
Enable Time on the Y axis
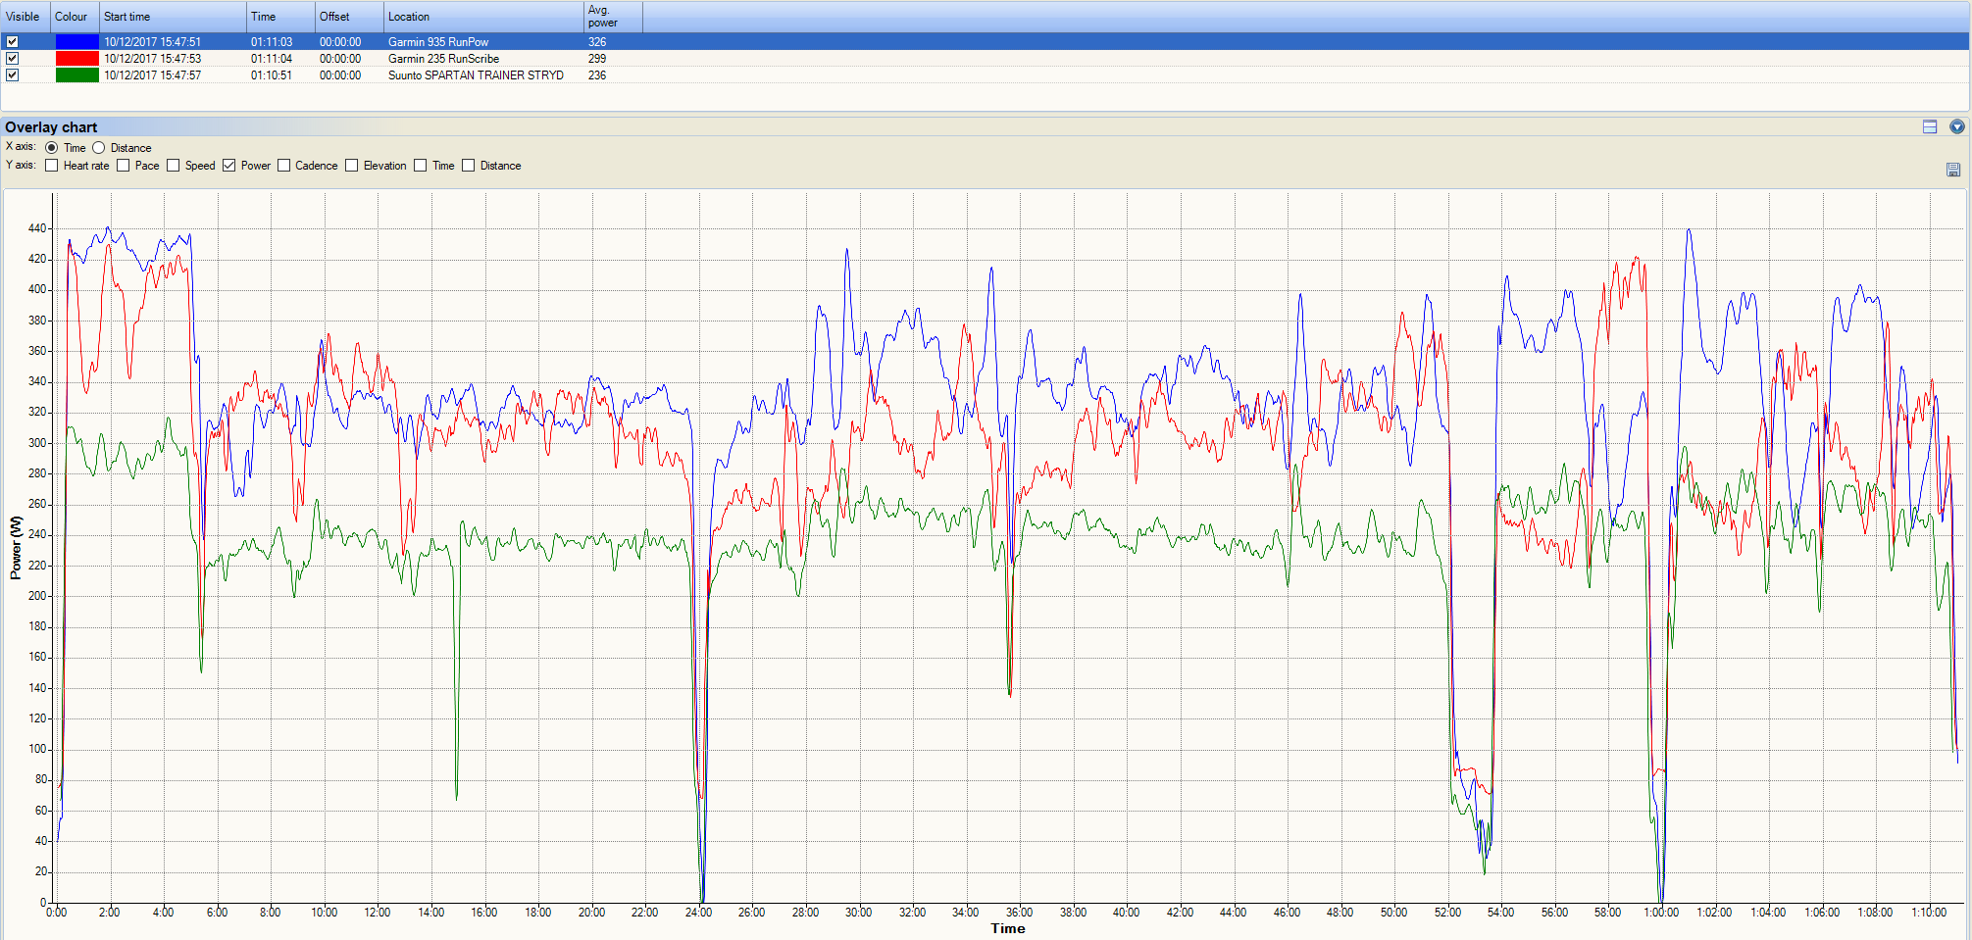click(421, 166)
